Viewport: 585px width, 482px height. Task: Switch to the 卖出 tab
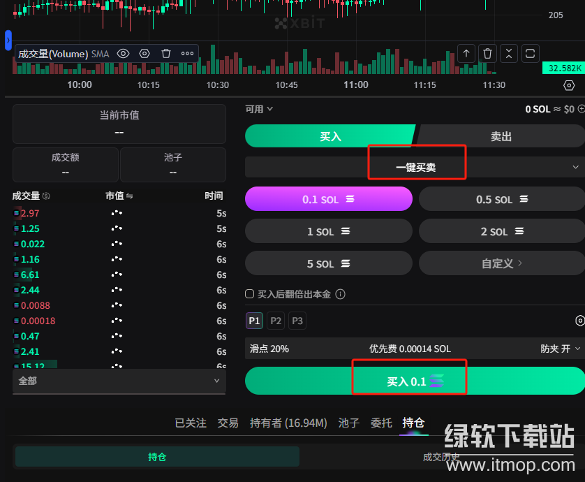click(501, 136)
